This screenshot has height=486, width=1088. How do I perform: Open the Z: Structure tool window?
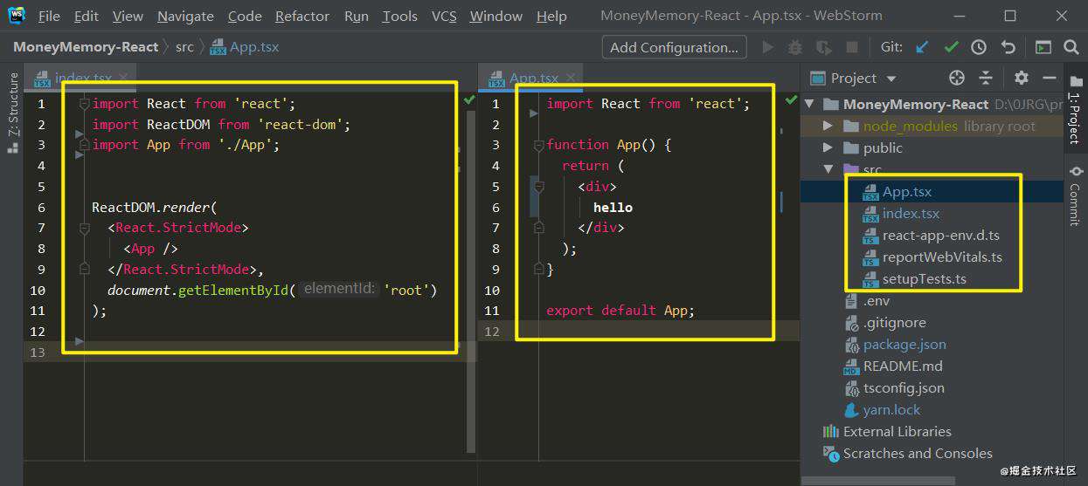click(x=12, y=113)
